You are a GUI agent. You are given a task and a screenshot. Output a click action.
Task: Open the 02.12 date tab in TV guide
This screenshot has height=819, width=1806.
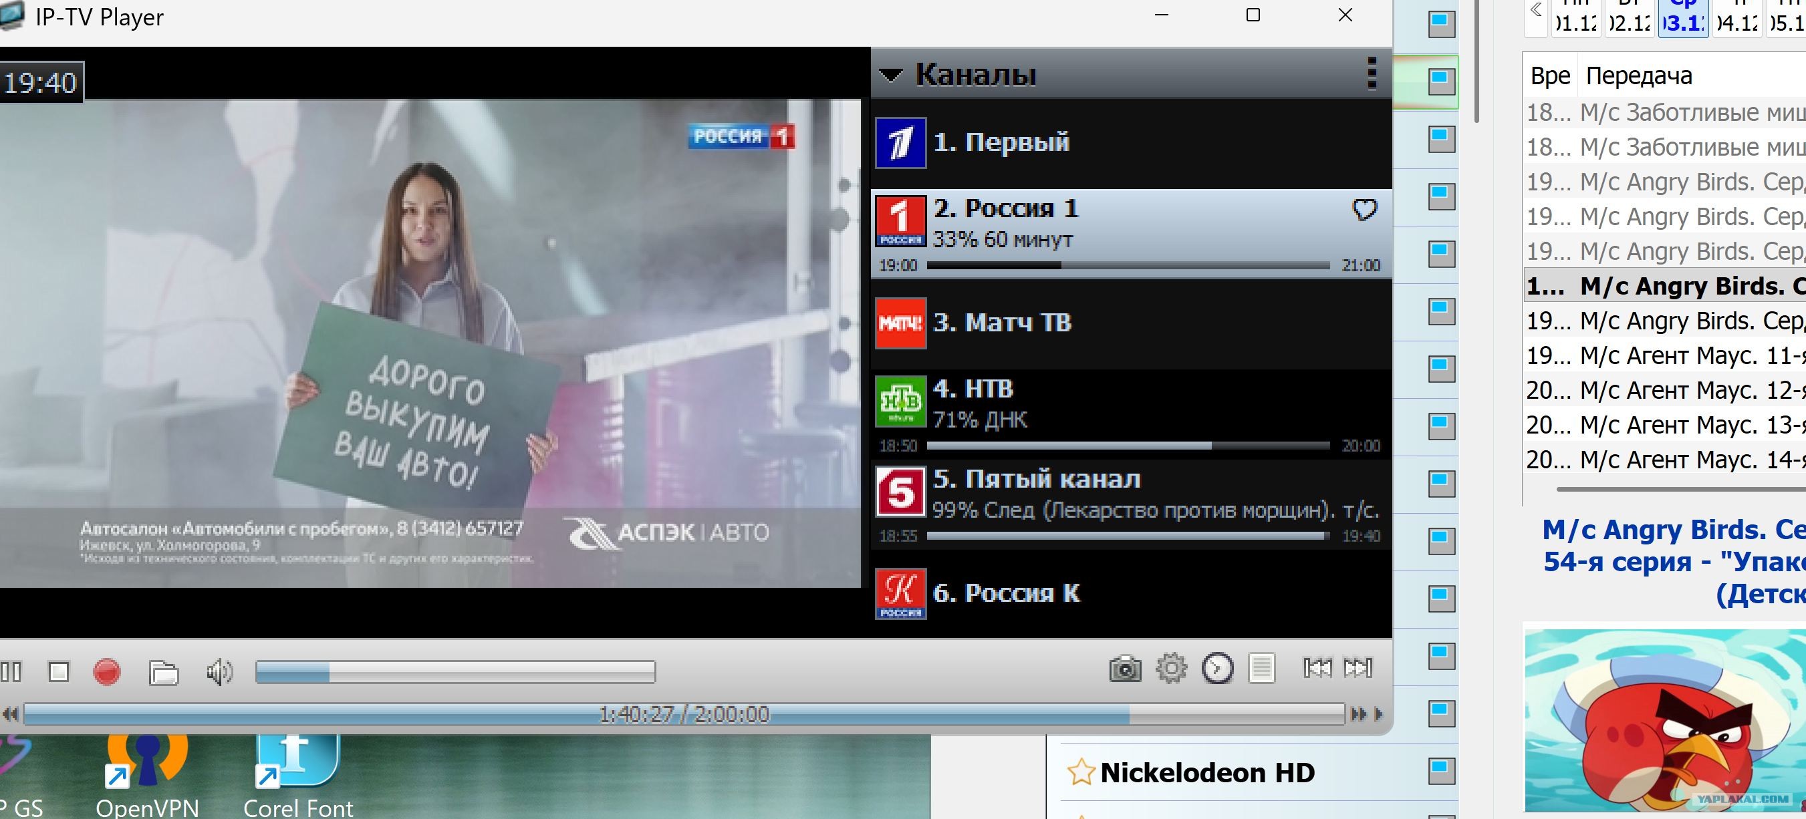(1630, 18)
